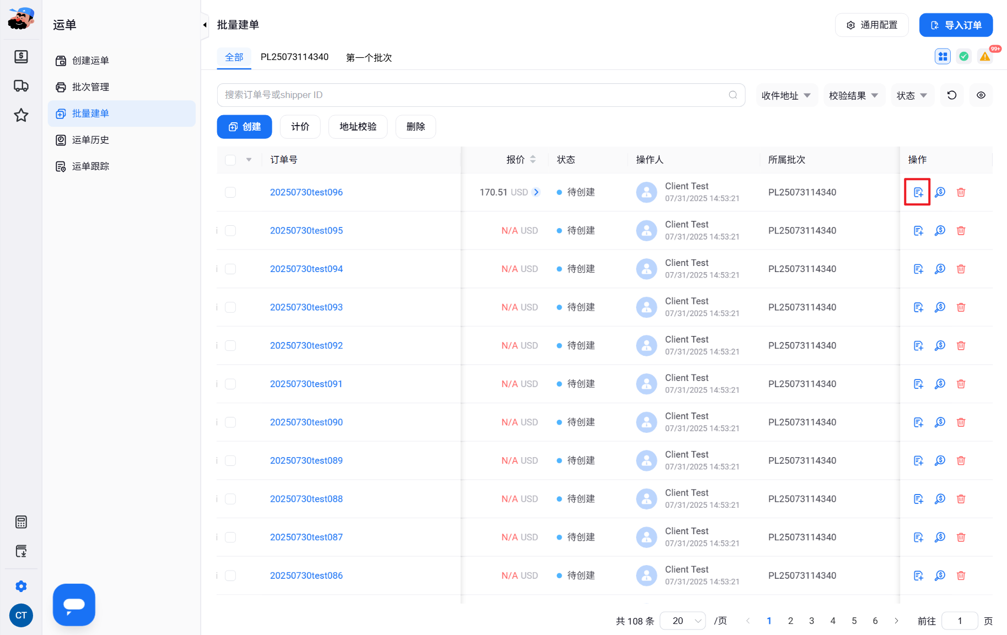
Task: Collapse the left sidebar panel arrow
Action: coord(204,25)
